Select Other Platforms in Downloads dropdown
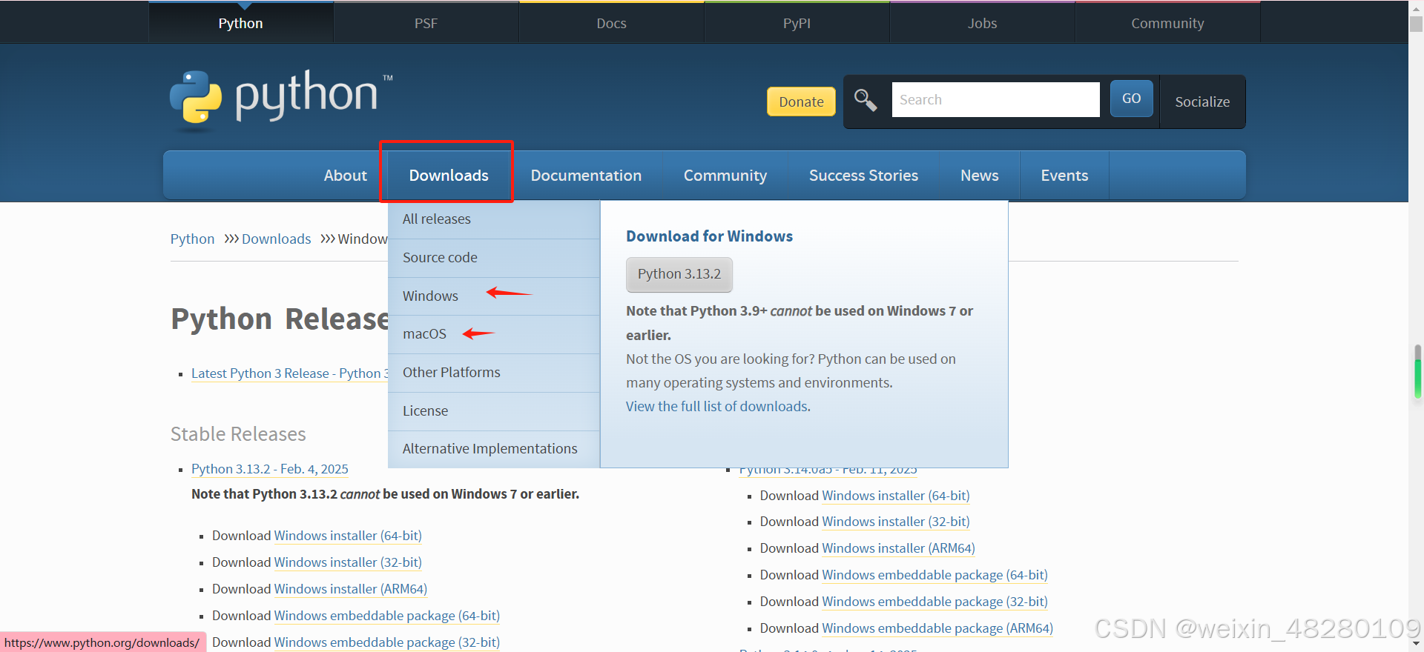1424x652 pixels. 494,373
